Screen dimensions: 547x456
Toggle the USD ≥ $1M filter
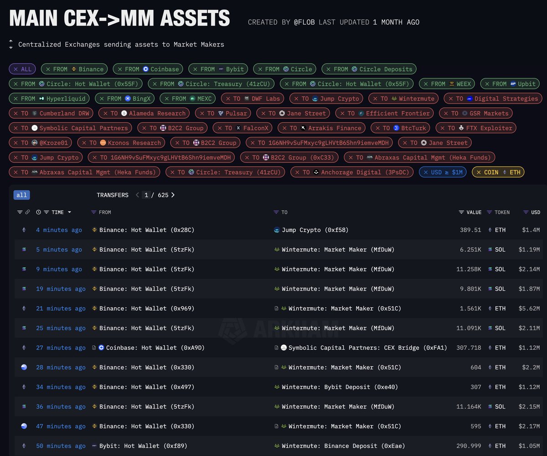point(442,172)
